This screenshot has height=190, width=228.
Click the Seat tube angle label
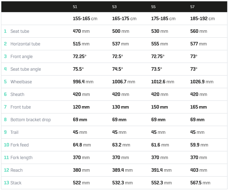tap(26, 69)
